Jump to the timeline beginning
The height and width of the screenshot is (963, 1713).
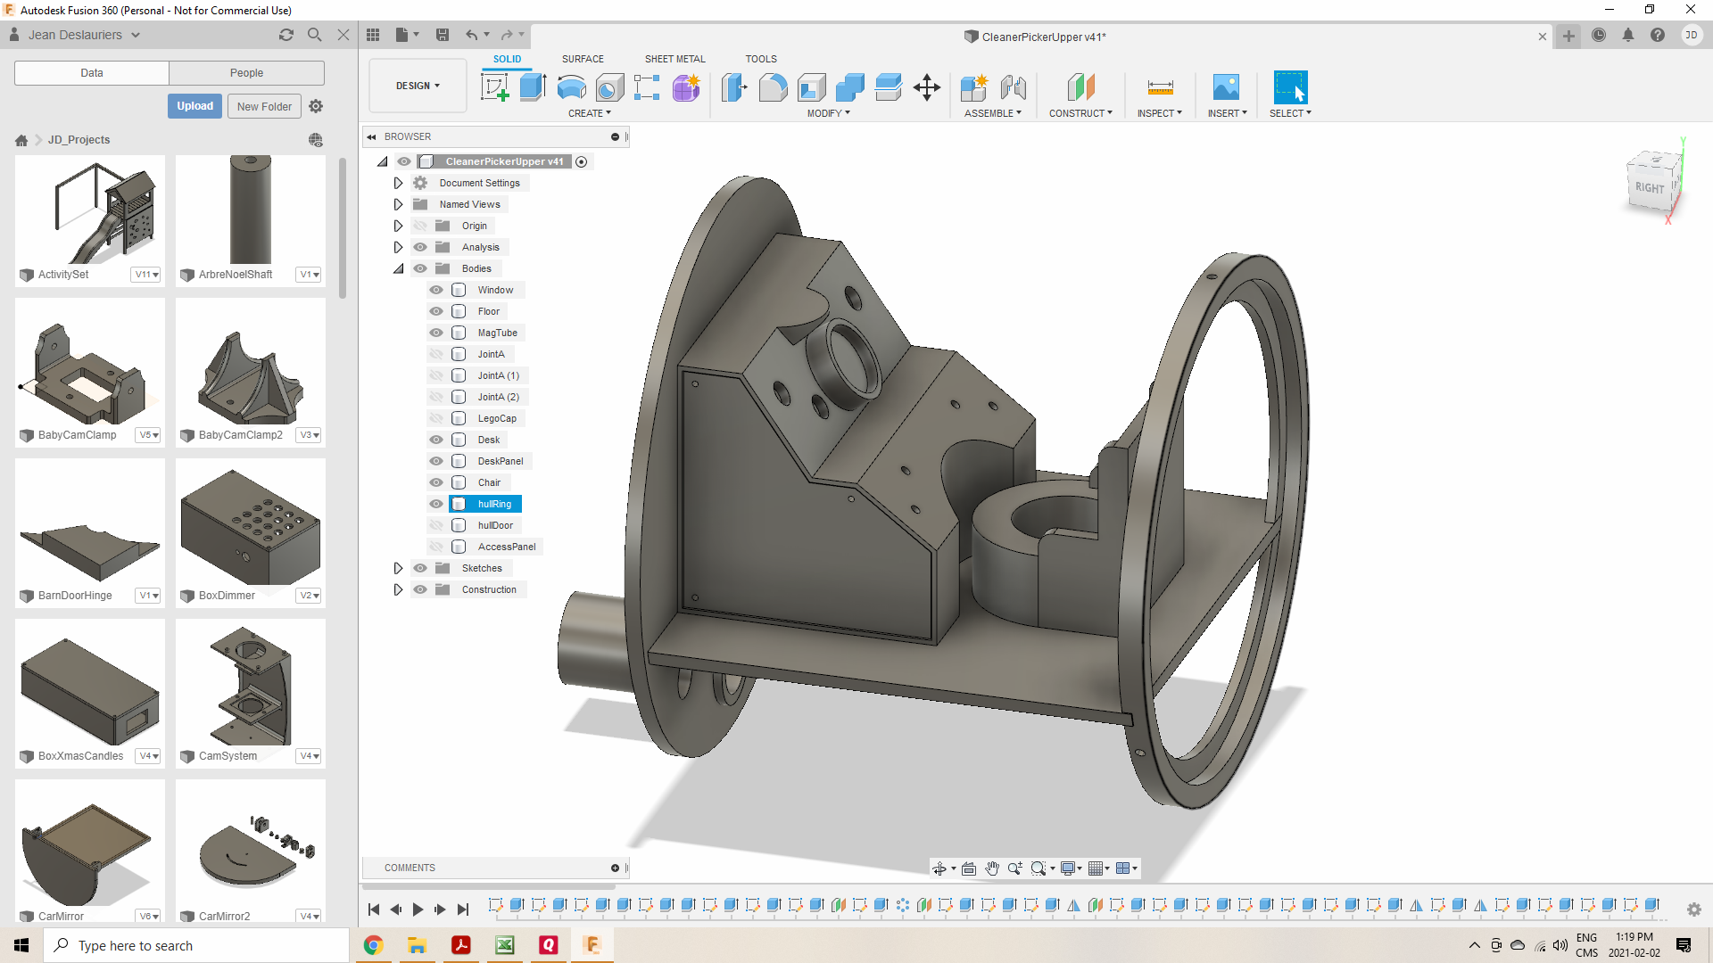[374, 909]
